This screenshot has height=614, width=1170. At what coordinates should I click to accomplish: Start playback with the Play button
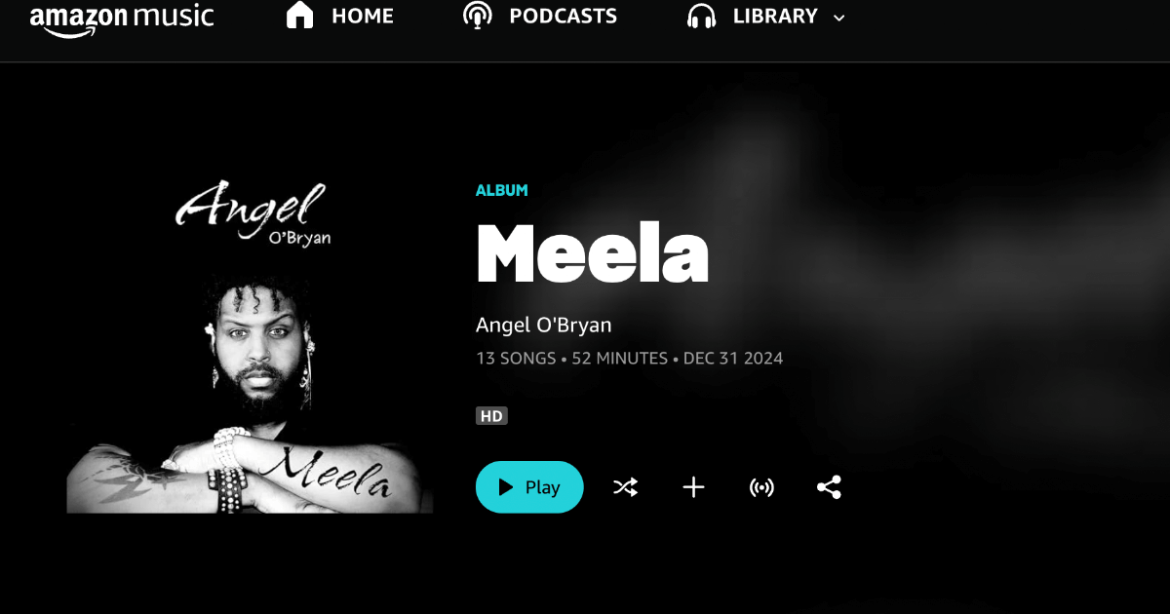click(529, 487)
